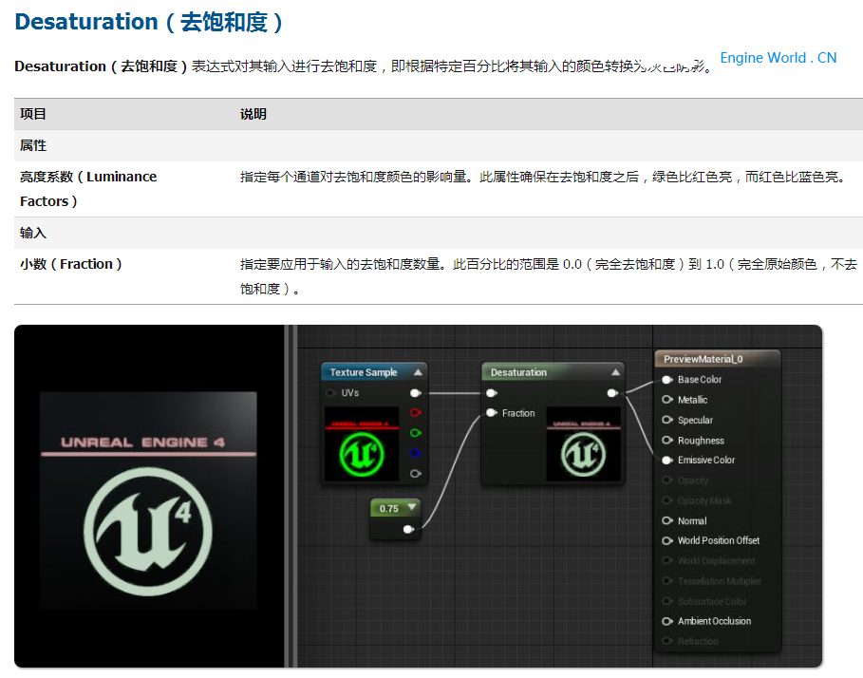Click the Base Color input pin
Viewport: 863px width, 678px height.
pyautogui.click(x=667, y=380)
